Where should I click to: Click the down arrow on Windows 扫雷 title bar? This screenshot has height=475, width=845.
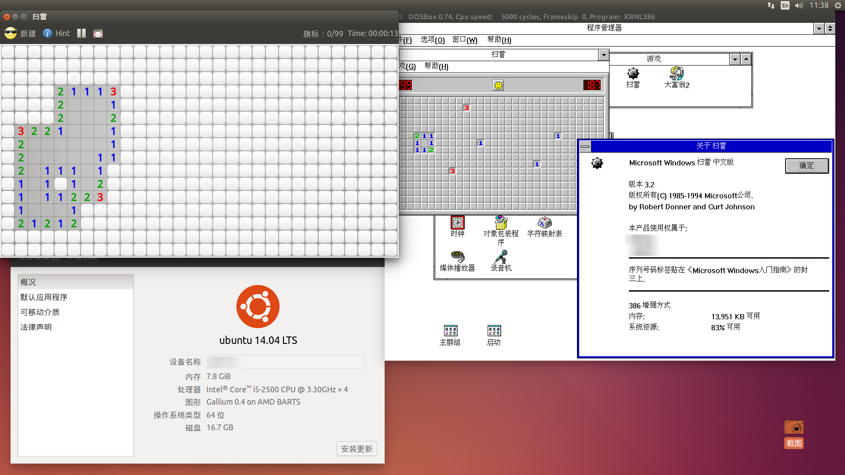tap(604, 55)
